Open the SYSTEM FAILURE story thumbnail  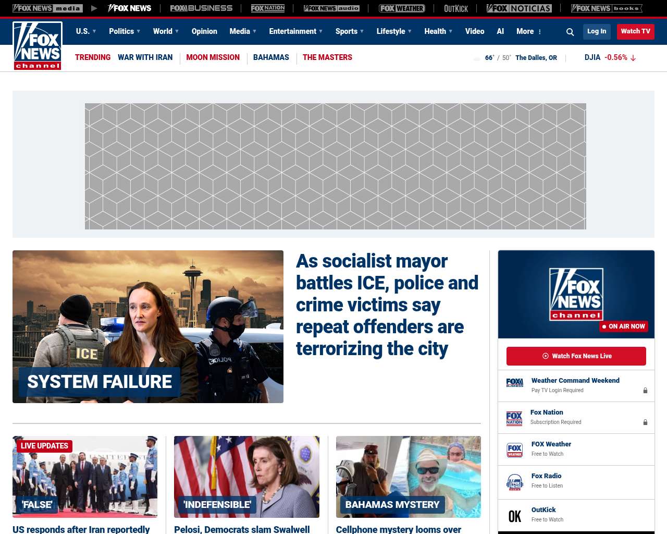point(148,326)
